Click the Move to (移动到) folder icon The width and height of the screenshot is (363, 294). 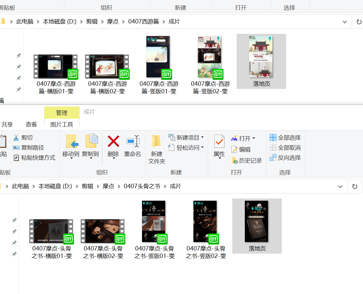72,141
